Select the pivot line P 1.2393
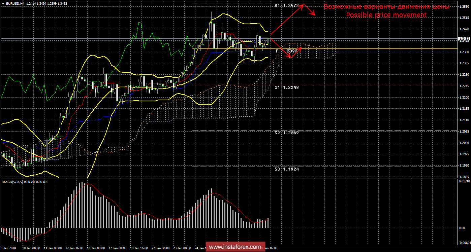This screenshot has height=252, width=471. 286,50
